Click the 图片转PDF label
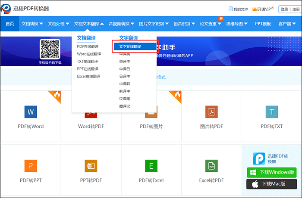This screenshot has height=198, width=302. tap(211, 126)
